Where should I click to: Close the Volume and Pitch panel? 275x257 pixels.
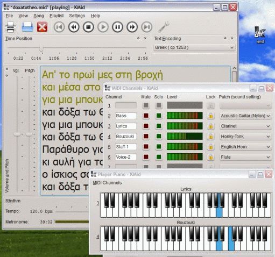[x=7, y=69]
